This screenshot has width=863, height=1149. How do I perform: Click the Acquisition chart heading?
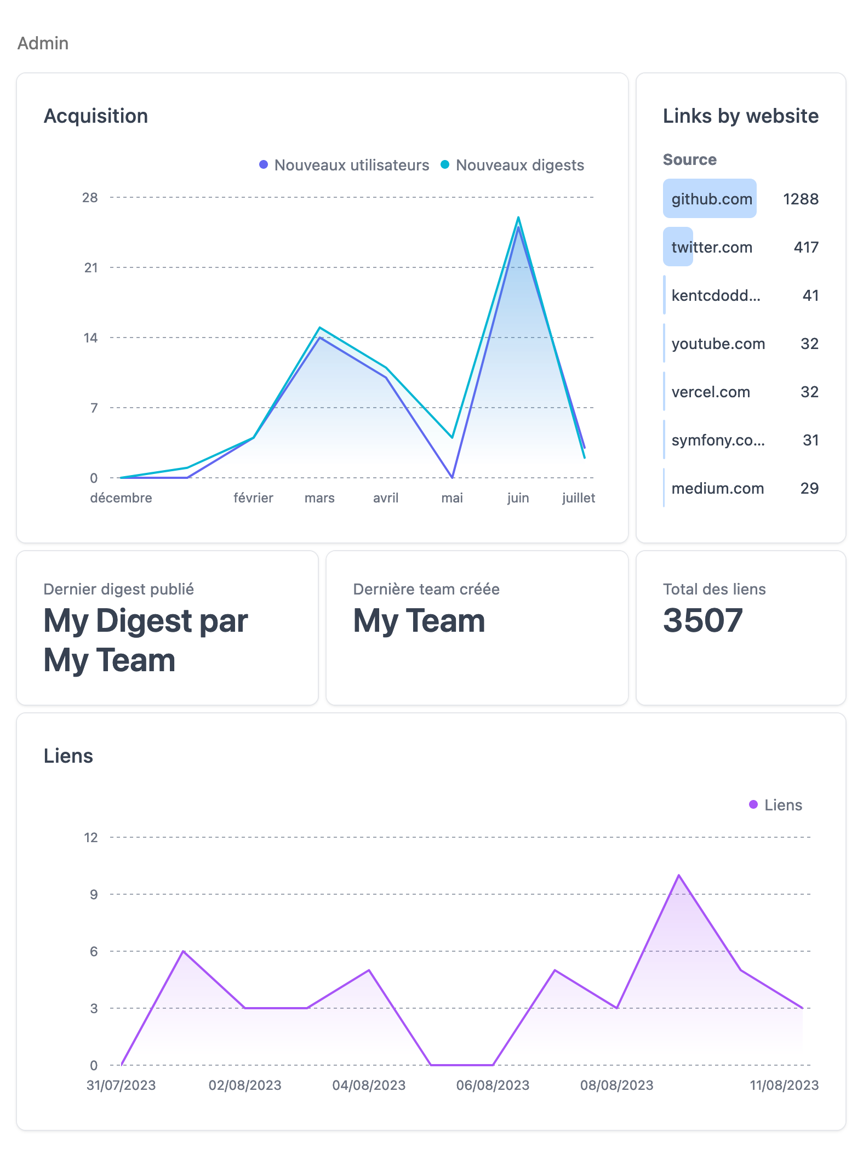pyautogui.click(x=96, y=116)
